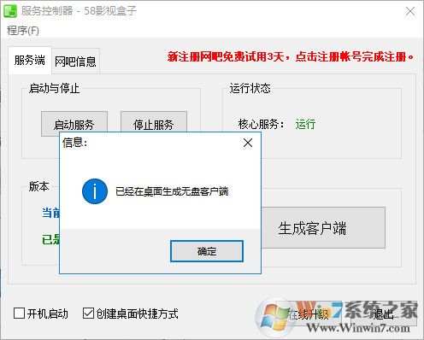Viewport: 424px width, 340px height.
Task: Switch to the 网吧信息 tab
Action: tap(75, 62)
